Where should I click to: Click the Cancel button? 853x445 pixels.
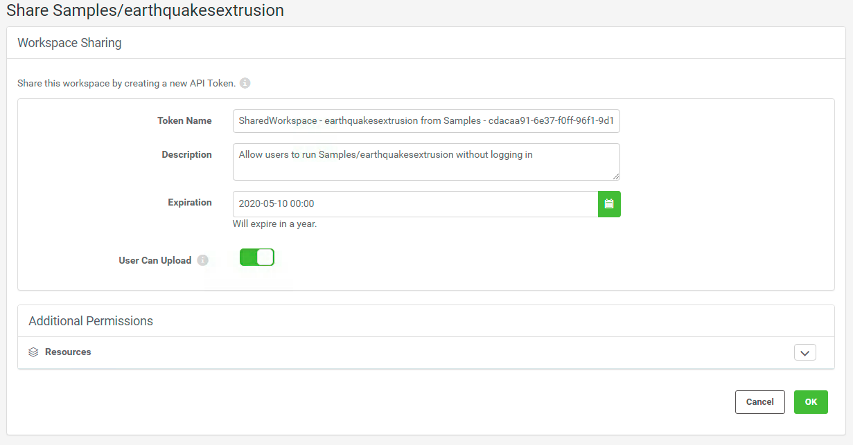(x=760, y=402)
